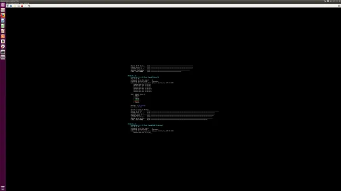341x191 pixels.
Task: Select the Virtual Machine Manager dock icon
Action: (x=3, y=57)
